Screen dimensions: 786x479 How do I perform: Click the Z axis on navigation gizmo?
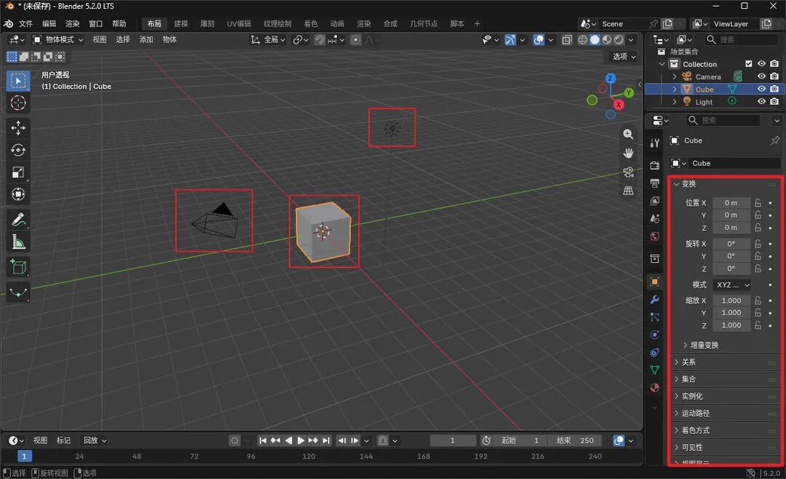[610, 78]
